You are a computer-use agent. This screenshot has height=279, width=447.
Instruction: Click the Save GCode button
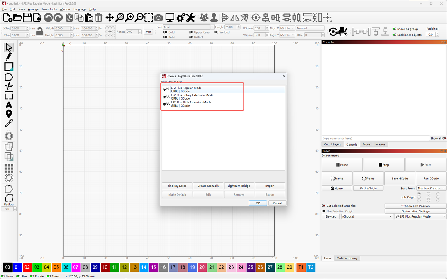pyautogui.click(x=400, y=178)
